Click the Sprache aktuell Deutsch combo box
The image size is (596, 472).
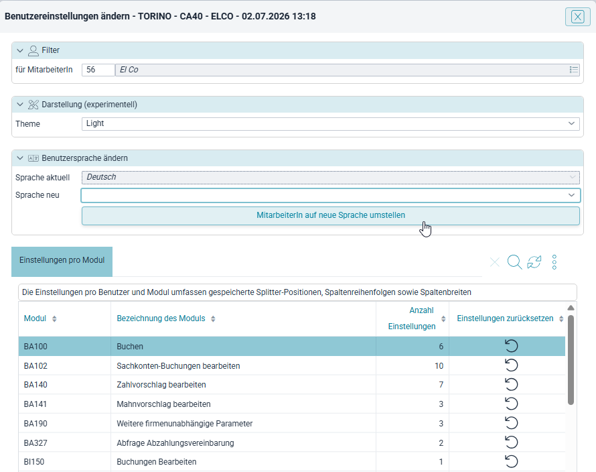[x=330, y=178]
